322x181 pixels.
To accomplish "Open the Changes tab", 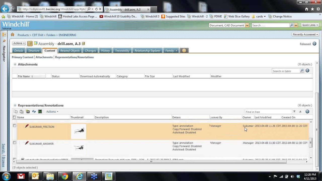I will click(x=90, y=51).
